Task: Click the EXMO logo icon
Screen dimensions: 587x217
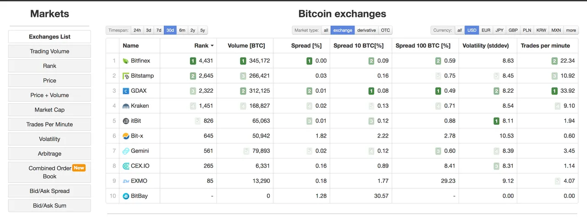Action: coord(126,181)
